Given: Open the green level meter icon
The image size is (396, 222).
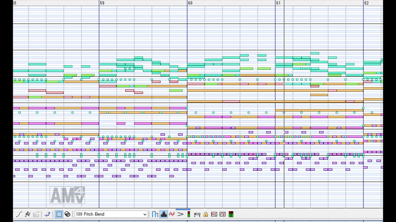Looking at the screenshot, I should coord(231,214).
